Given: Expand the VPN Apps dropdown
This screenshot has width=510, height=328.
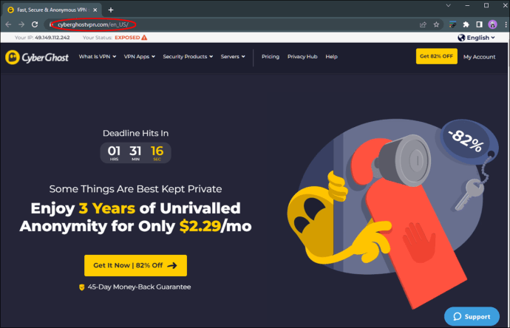Looking at the screenshot, I should click(x=140, y=57).
